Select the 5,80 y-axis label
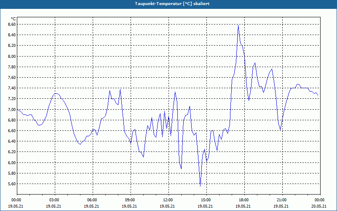This screenshot has width=337, height=211. (12, 173)
